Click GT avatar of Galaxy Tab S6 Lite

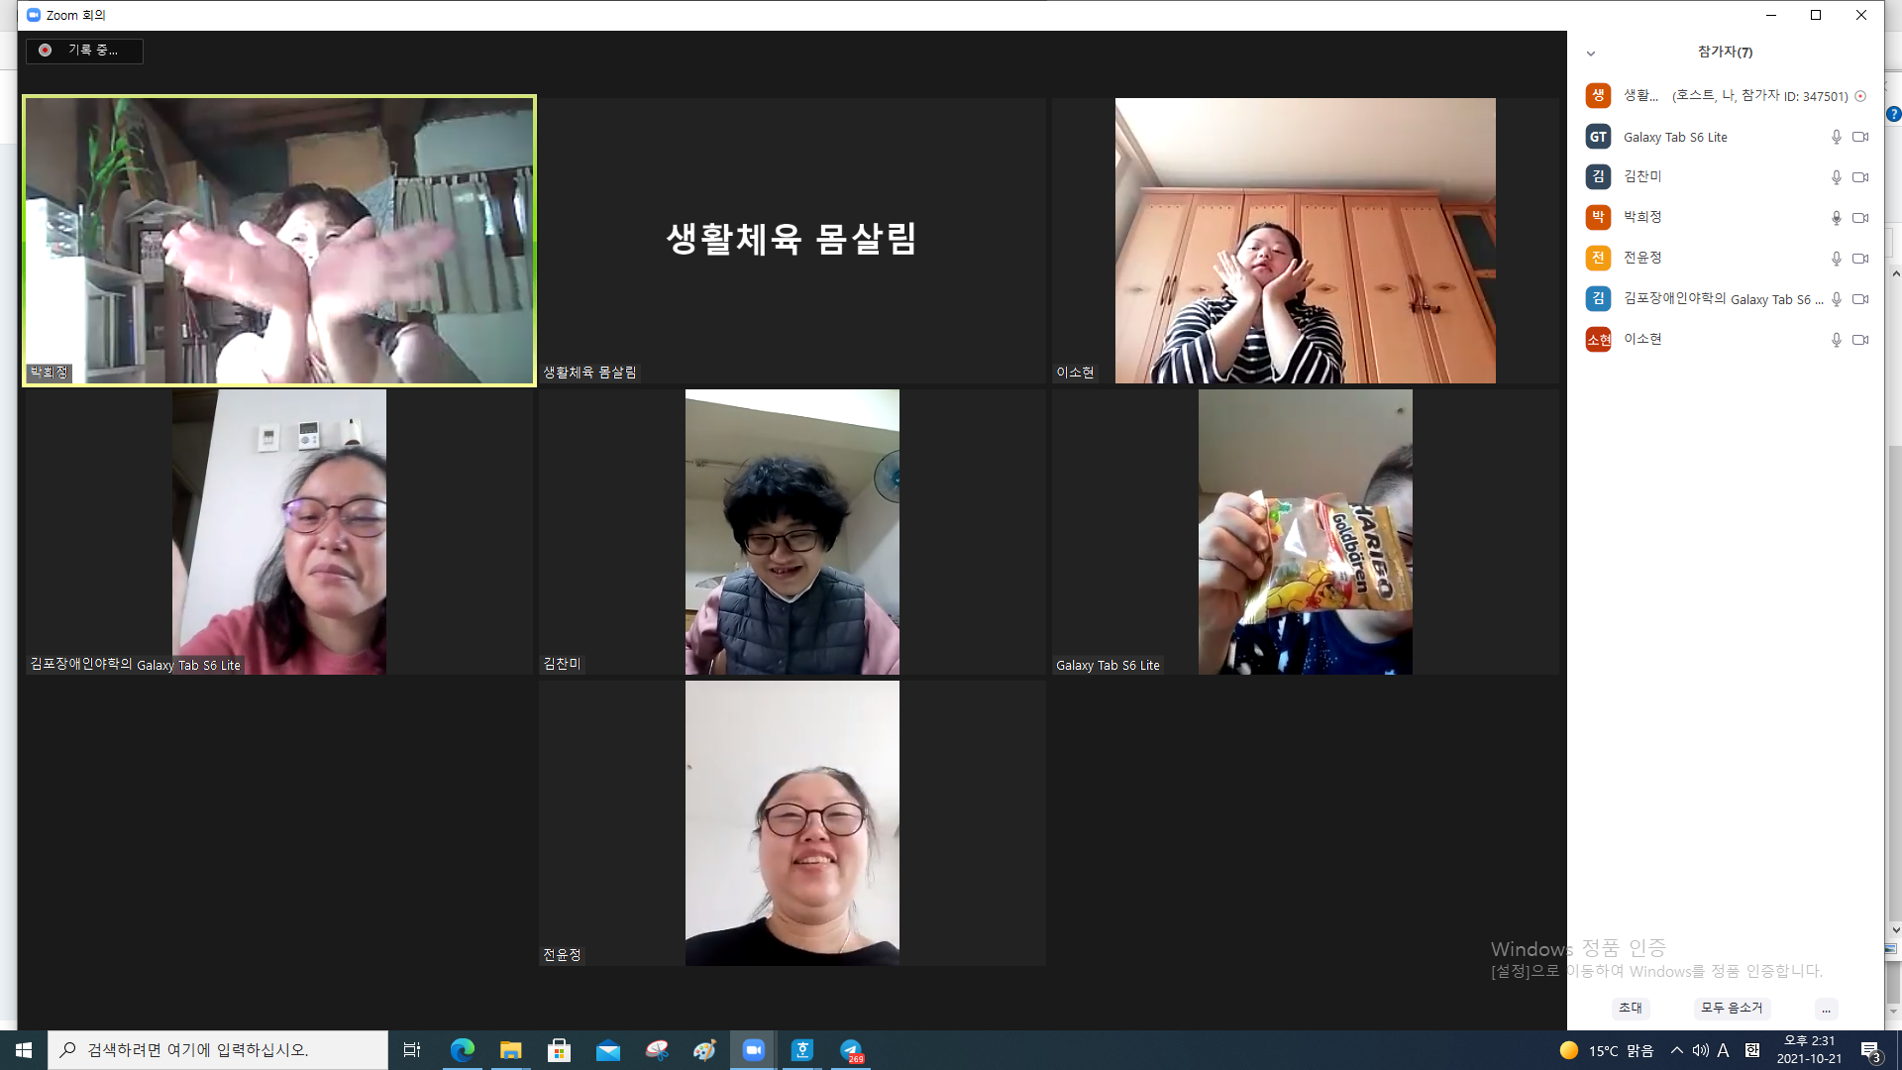pos(1598,137)
